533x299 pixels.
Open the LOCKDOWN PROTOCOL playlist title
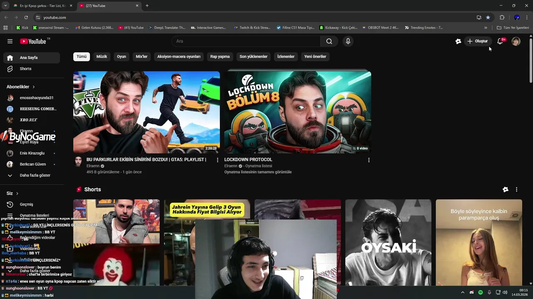click(x=248, y=159)
